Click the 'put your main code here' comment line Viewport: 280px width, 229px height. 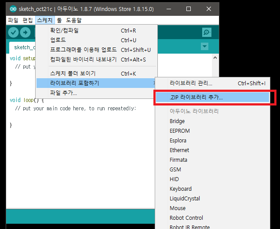click(76, 109)
